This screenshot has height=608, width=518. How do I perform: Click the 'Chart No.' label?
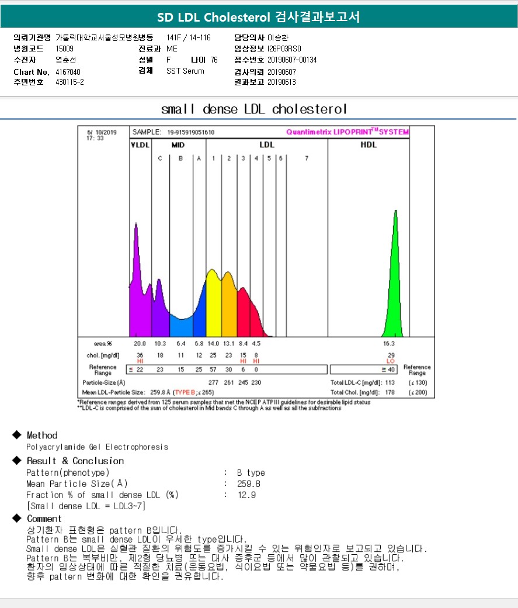(x=32, y=72)
